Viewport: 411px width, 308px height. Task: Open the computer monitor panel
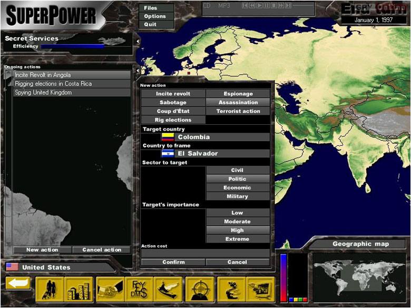260,289
